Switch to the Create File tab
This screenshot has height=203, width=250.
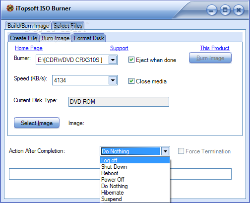pos(24,38)
